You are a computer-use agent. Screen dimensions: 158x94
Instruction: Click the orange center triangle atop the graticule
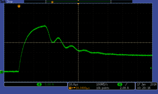78,4
